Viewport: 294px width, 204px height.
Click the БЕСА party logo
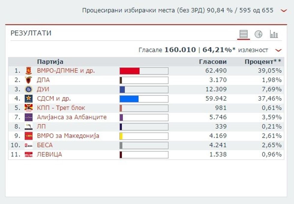[x=29, y=145]
